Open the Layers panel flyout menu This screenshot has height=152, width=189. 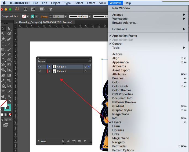pos(90,61)
